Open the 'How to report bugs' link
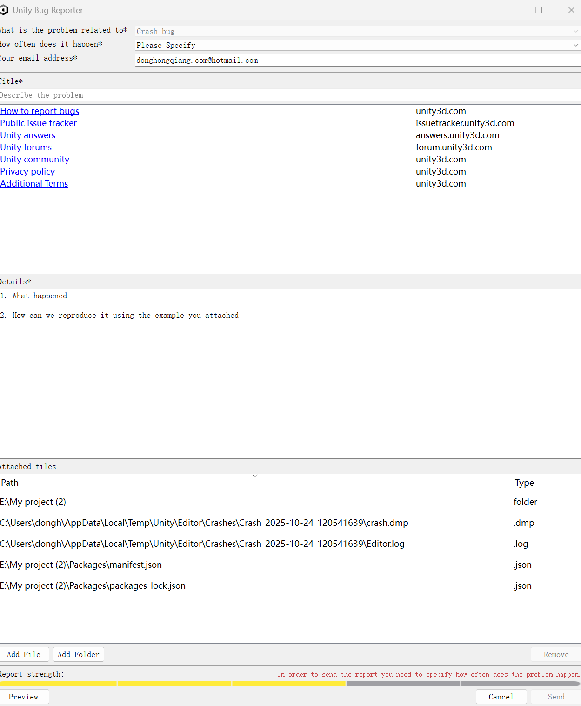This screenshot has height=706, width=581. tap(40, 111)
